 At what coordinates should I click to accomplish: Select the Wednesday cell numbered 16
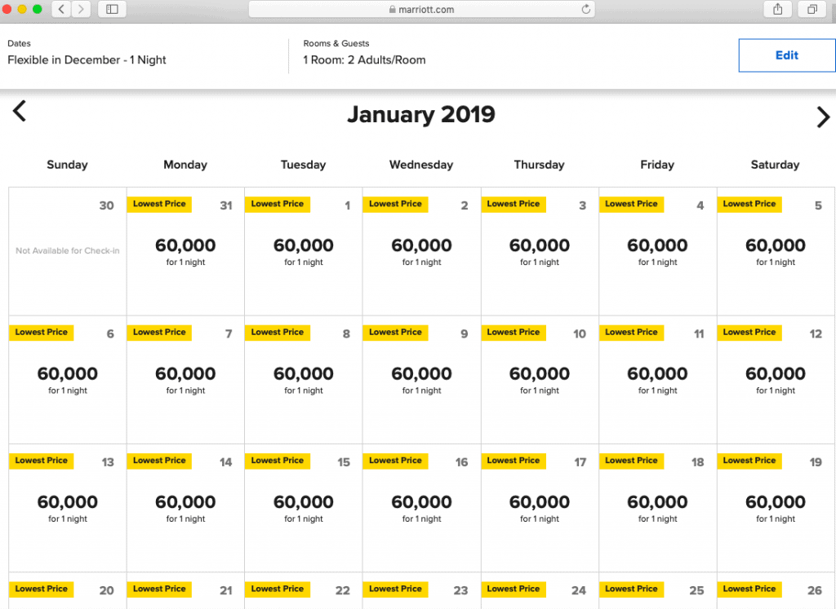coord(421,508)
